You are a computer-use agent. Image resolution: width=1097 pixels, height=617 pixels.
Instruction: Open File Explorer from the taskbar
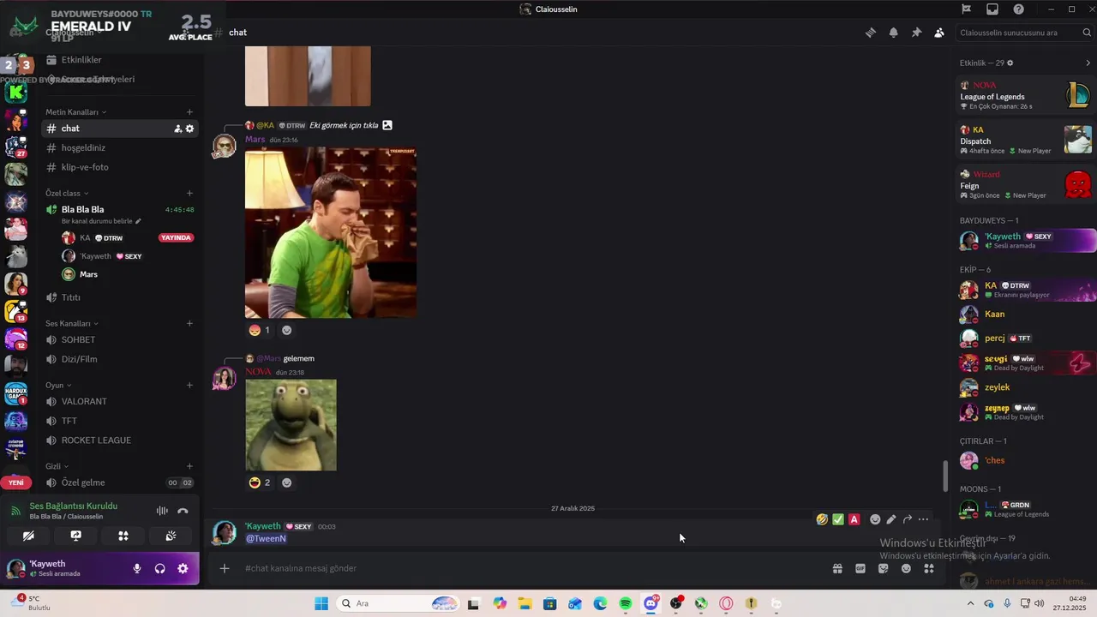coord(525,603)
